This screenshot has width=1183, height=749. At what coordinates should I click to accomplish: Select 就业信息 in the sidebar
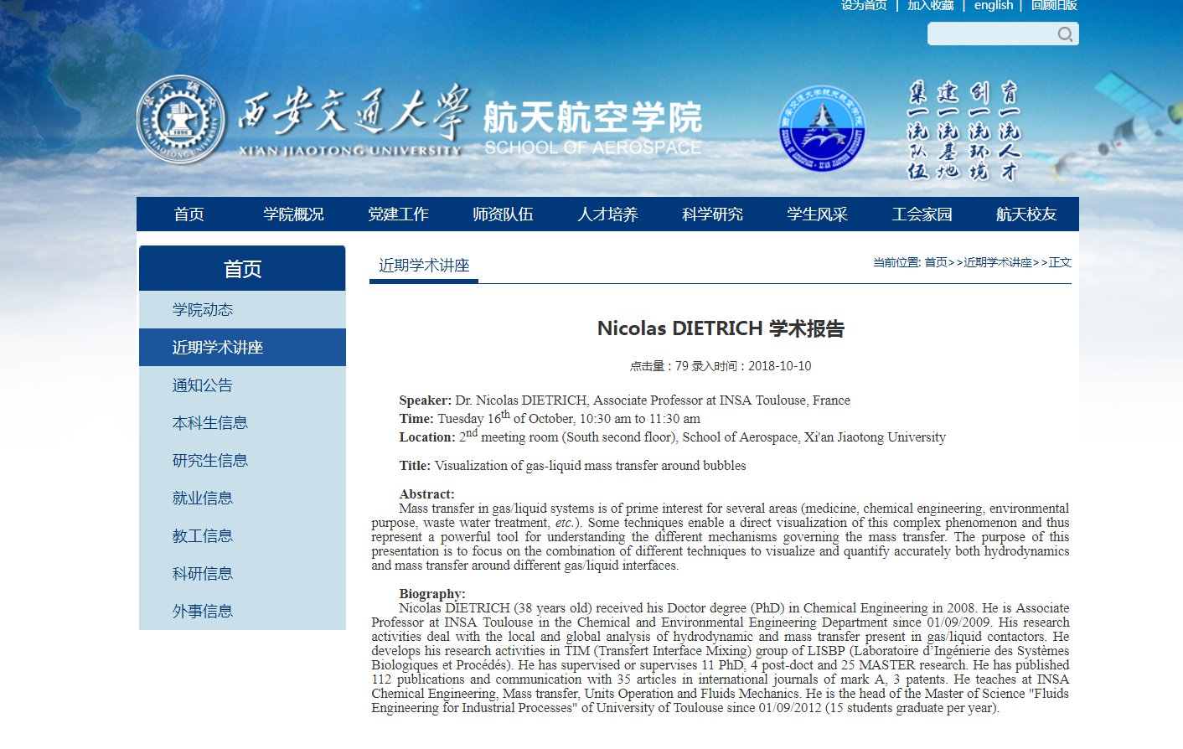pyautogui.click(x=242, y=498)
